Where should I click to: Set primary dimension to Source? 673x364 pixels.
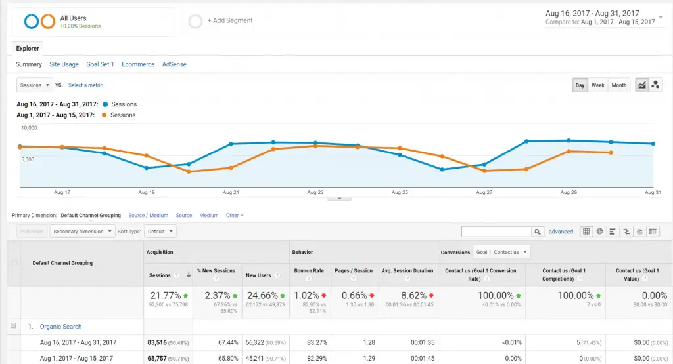184,215
